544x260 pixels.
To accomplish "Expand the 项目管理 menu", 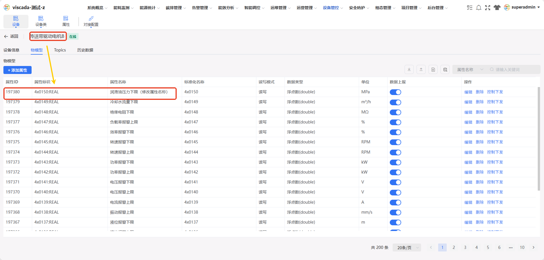I will click(411, 8).
